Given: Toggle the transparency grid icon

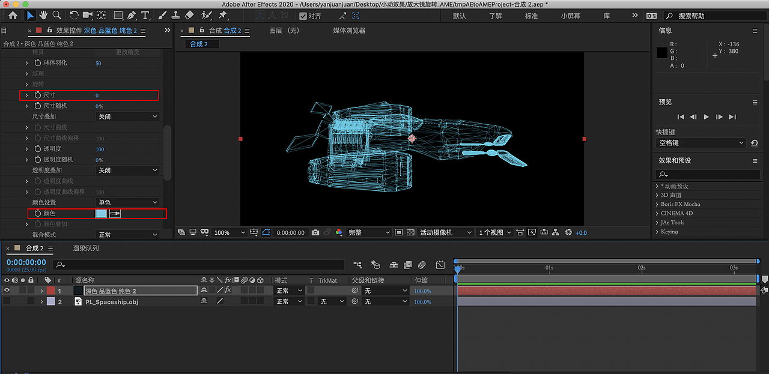Looking at the screenshot, I should 410,232.
